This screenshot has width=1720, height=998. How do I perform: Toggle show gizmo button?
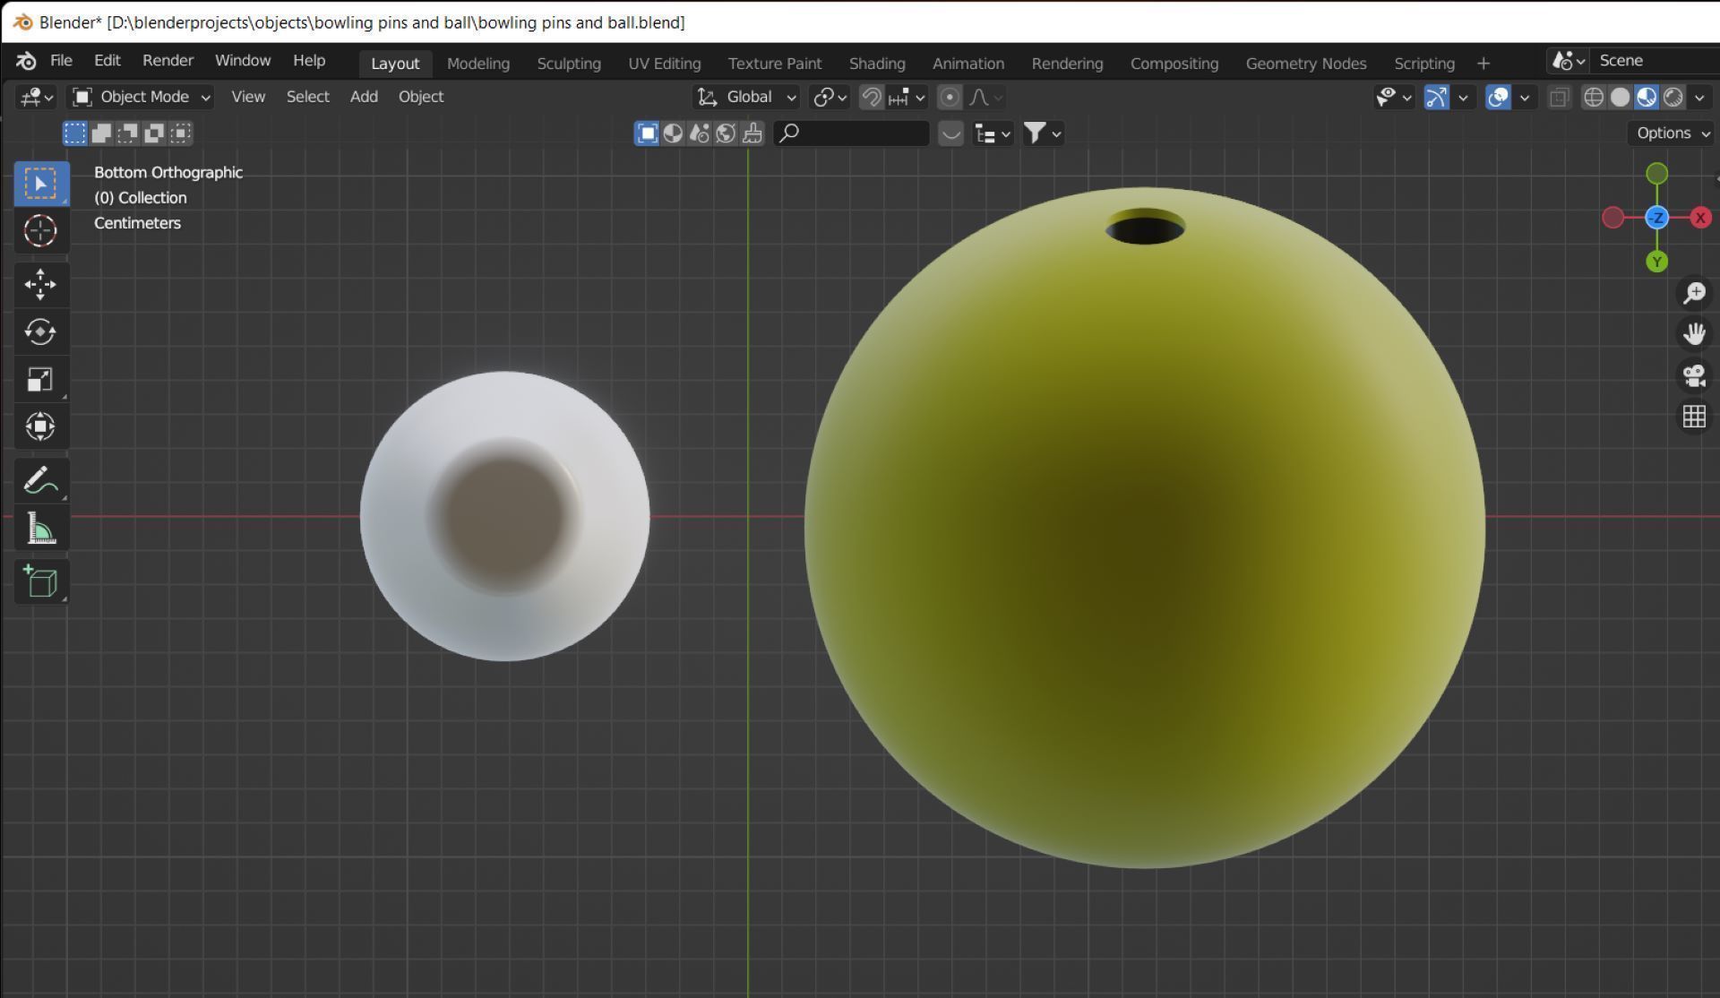click(1437, 97)
